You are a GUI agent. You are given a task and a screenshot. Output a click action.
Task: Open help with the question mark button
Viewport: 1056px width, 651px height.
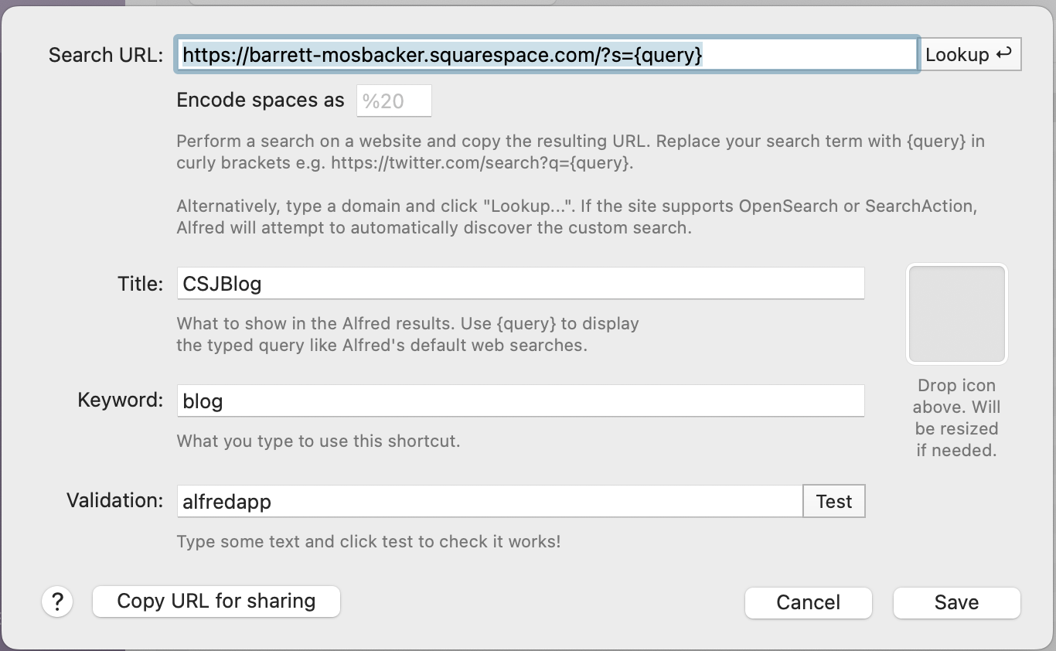pos(58,602)
